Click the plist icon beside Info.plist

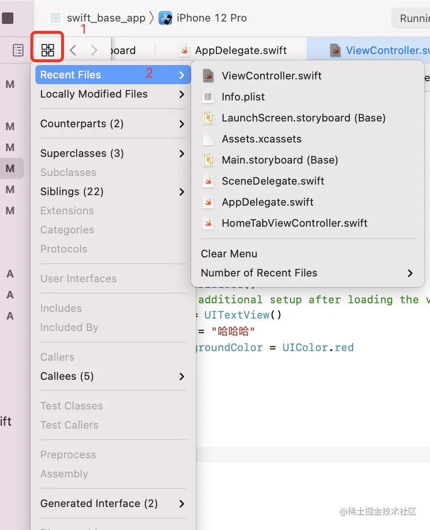(x=208, y=97)
